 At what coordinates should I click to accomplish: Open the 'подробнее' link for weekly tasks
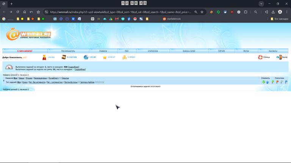pyautogui.click(x=80, y=69)
